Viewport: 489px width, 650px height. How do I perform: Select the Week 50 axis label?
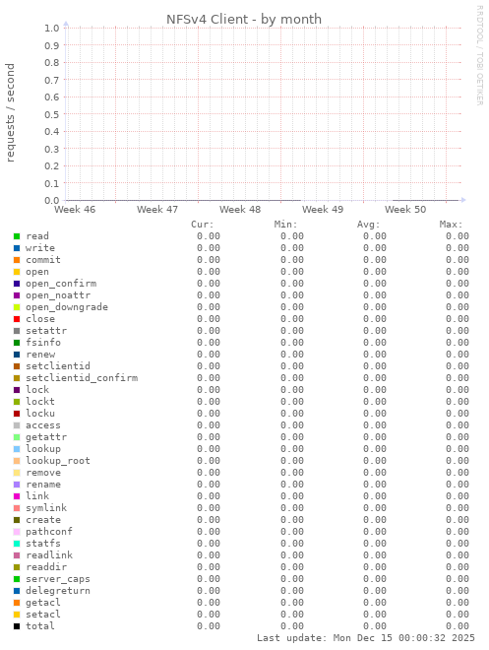[x=405, y=210]
